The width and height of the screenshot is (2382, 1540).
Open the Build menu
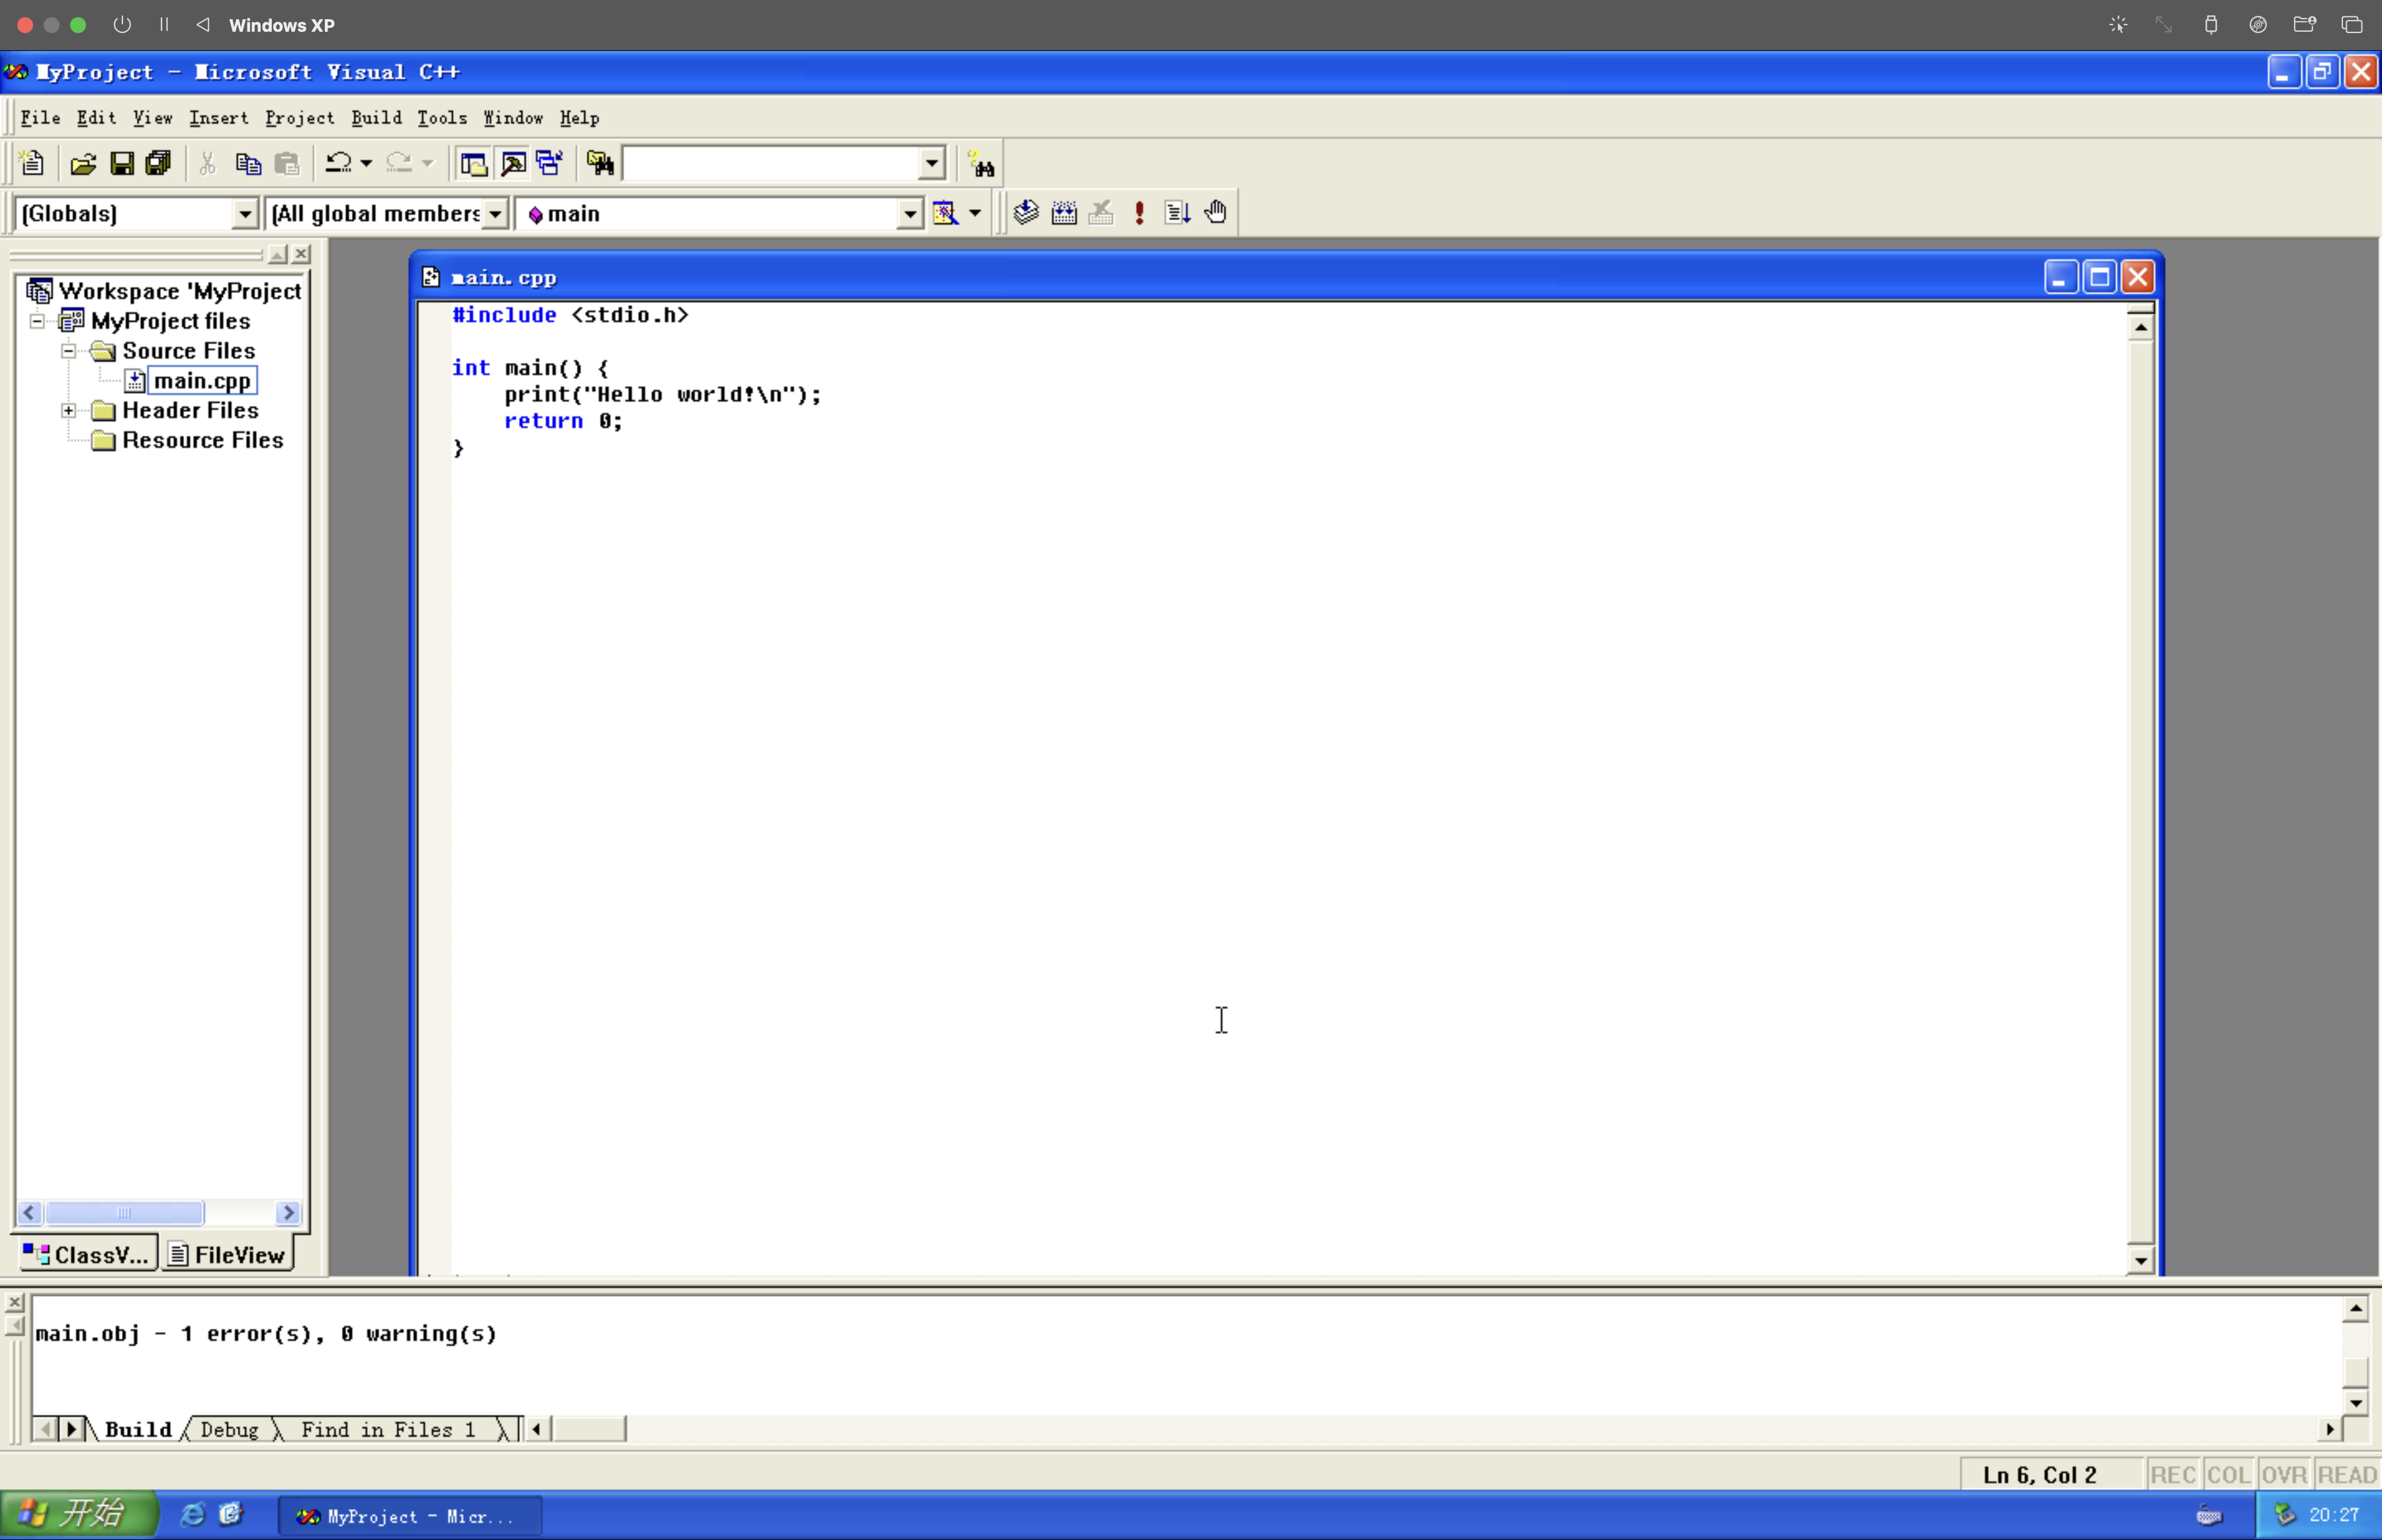pyautogui.click(x=376, y=118)
